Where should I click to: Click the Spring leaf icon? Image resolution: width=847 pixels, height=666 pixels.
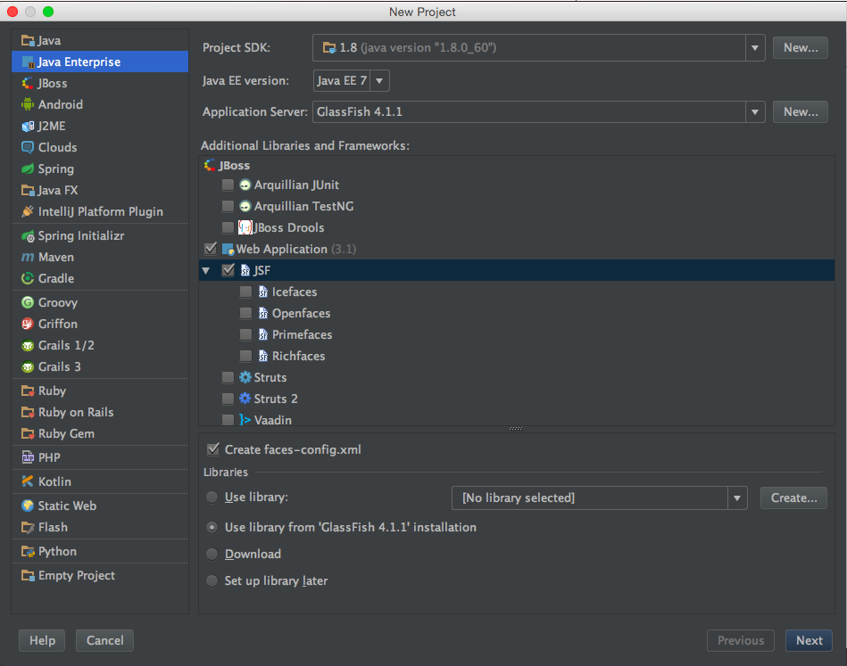tap(28, 169)
